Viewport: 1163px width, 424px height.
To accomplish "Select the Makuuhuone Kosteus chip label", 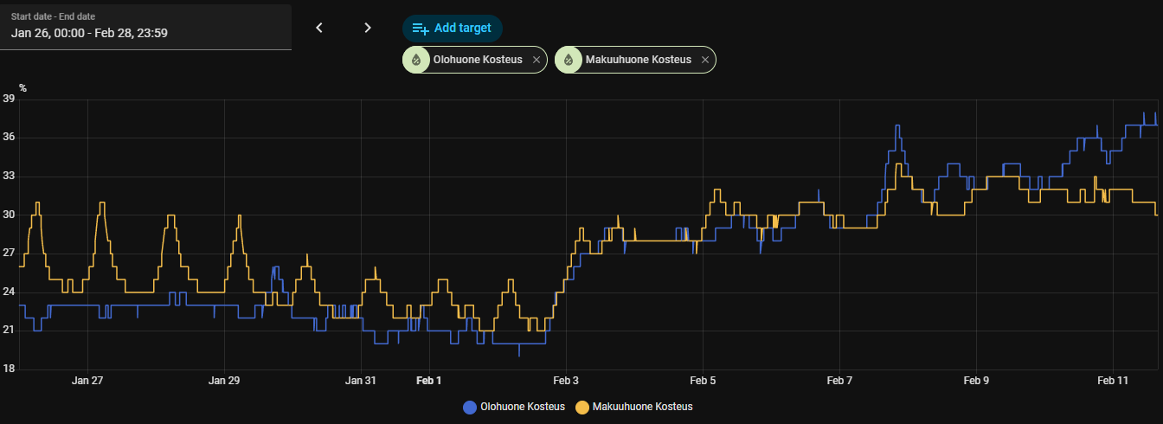I will [x=639, y=60].
